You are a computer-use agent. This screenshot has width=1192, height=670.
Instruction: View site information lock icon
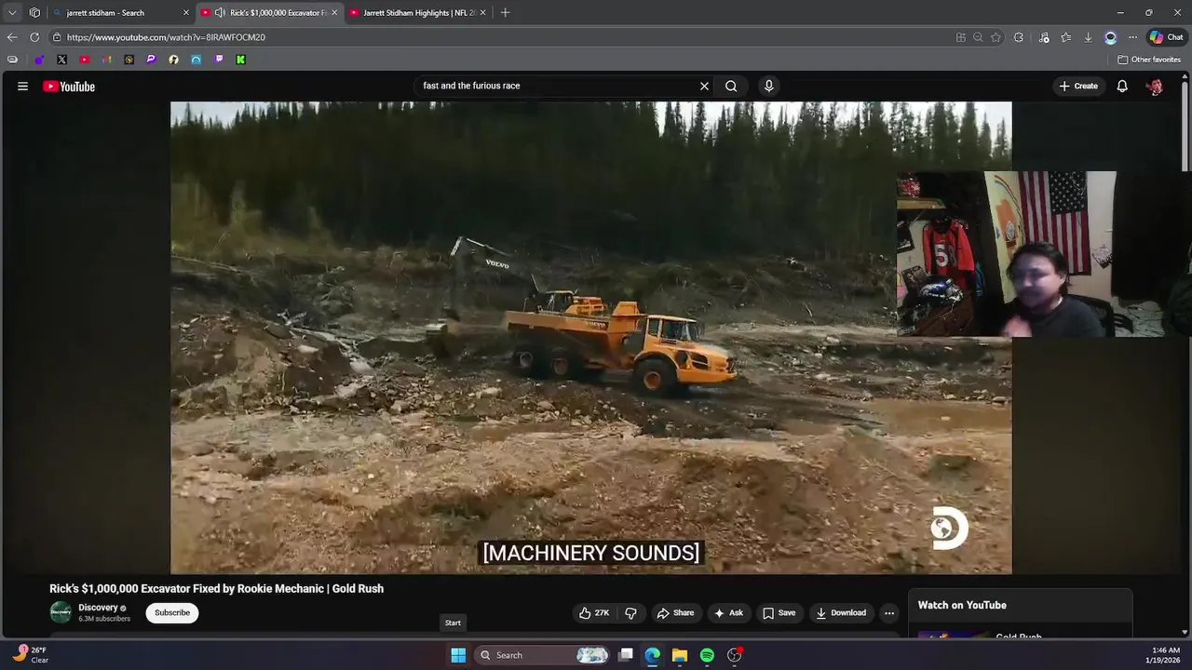pyautogui.click(x=57, y=37)
